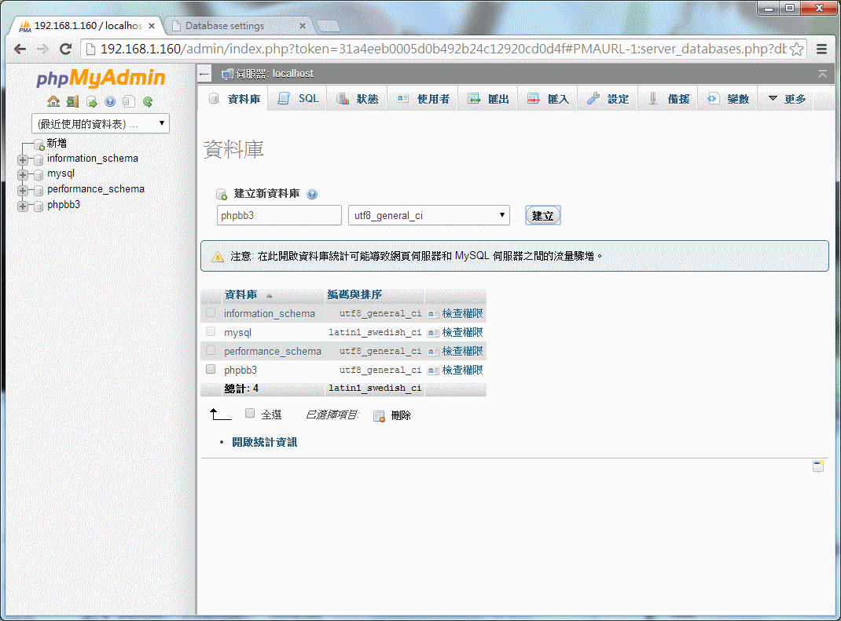Close the Database settings browser tab
The image size is (841, 621).
pyautogui.click(x=303, y=26)
